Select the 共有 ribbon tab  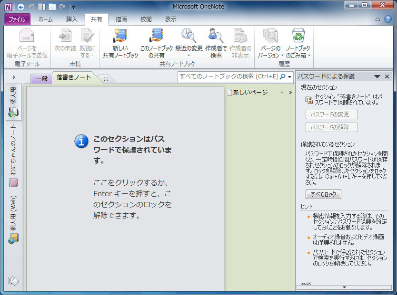click(x=97, y=19)
